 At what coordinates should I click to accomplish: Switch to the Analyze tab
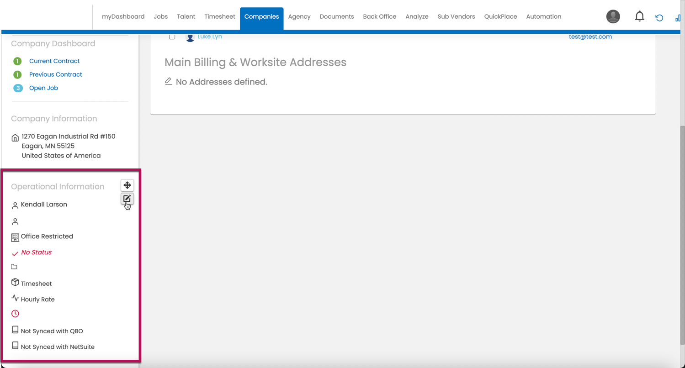(417, 16)
